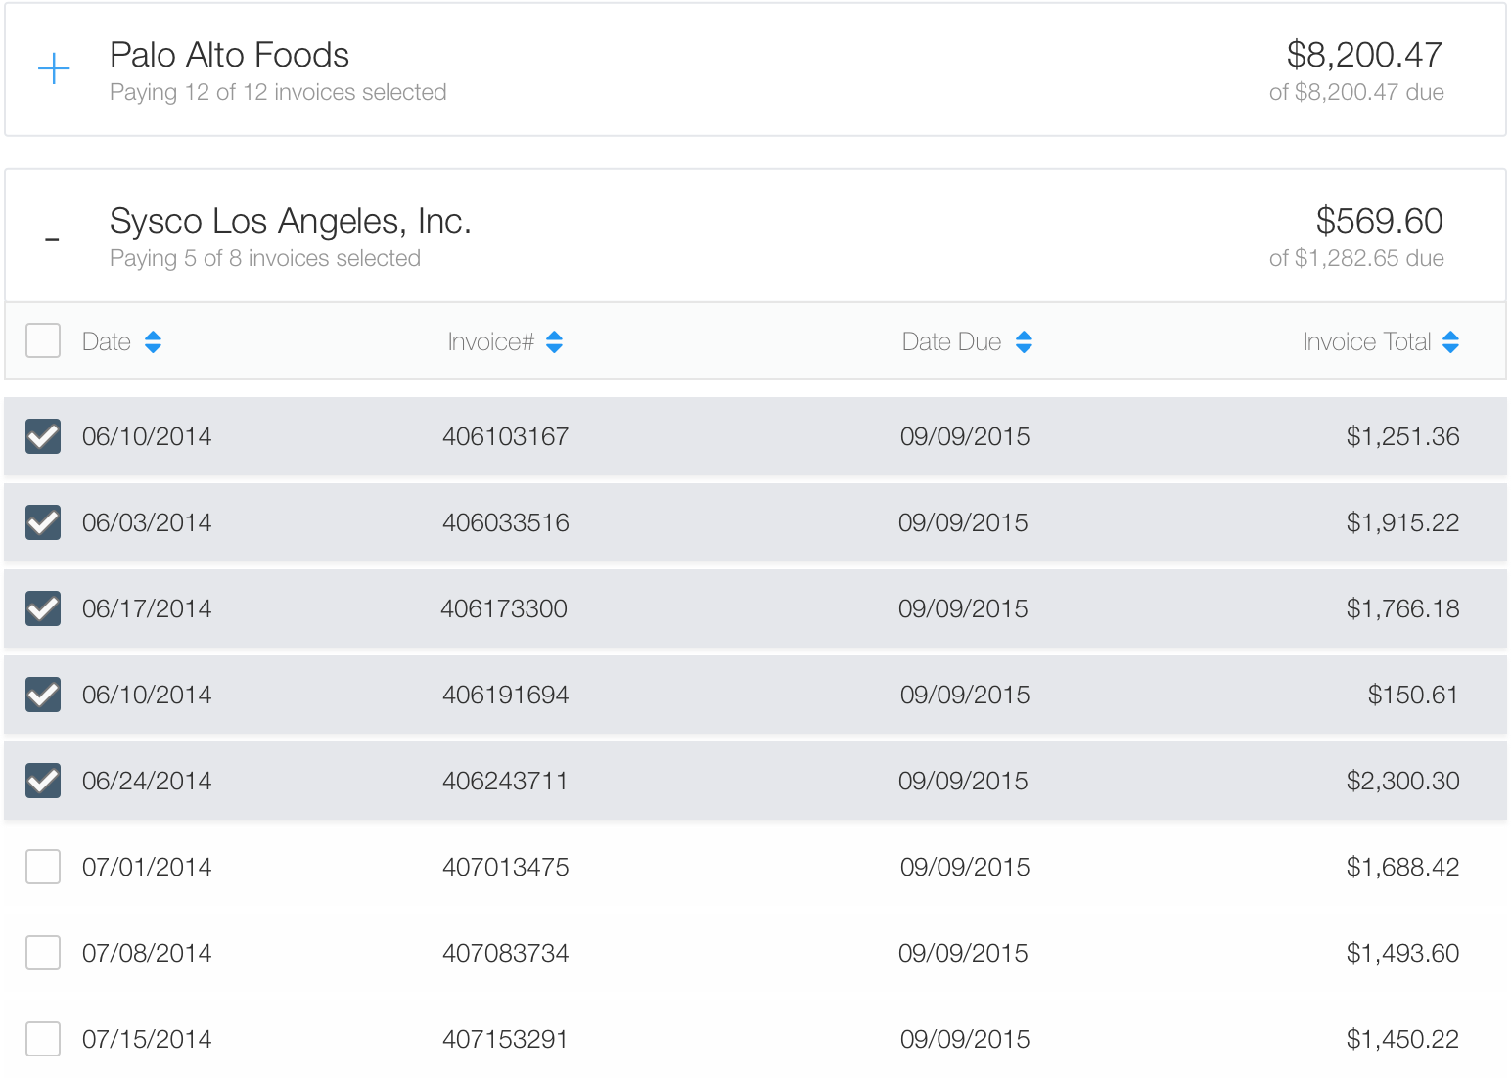Image resolution: width=1511 pixels, height=1078 pixels.
Task: Sort by Date Due column arrows
Action: pos(1024,342)
